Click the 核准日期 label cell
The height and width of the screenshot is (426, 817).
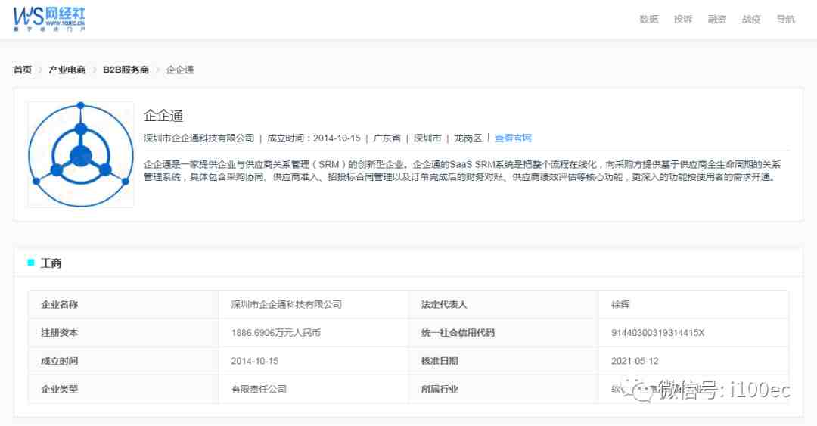click(x=503, y=361)
